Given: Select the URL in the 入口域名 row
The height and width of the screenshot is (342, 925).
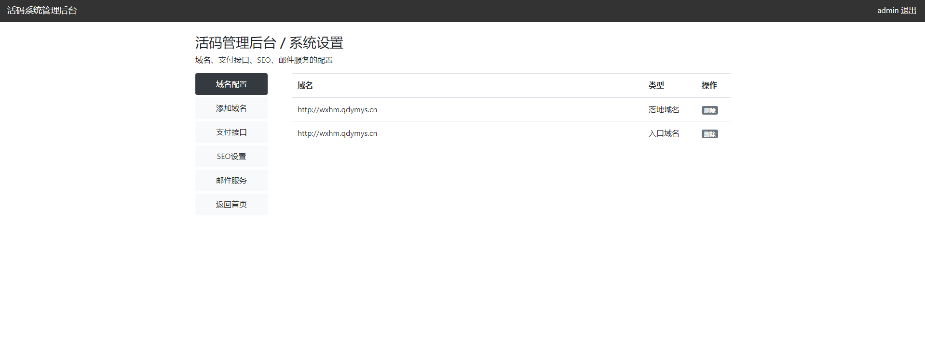Looking at the screenshot, I should pyautogui.click(x=337, y=133).
